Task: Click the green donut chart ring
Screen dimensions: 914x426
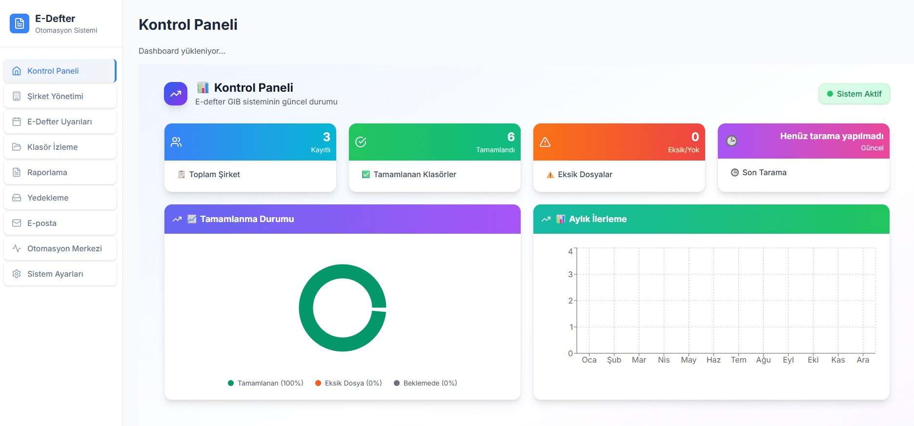Action: click(306, 308)
